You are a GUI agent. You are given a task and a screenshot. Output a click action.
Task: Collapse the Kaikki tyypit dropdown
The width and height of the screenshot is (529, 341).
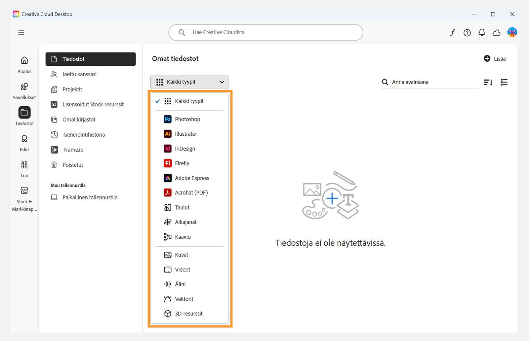(189, 82)
